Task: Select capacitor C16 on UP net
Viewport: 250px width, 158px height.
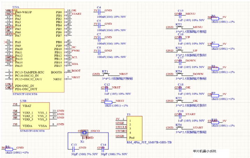Action: click(x=180, y=39)
